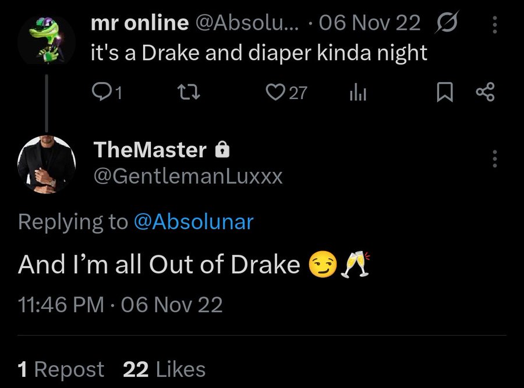
Task: Bookmark mr online's tweet
Action: tap(444, 92)
